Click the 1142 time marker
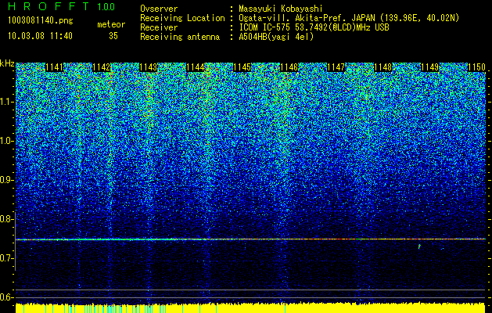 (x=102, y=67)
